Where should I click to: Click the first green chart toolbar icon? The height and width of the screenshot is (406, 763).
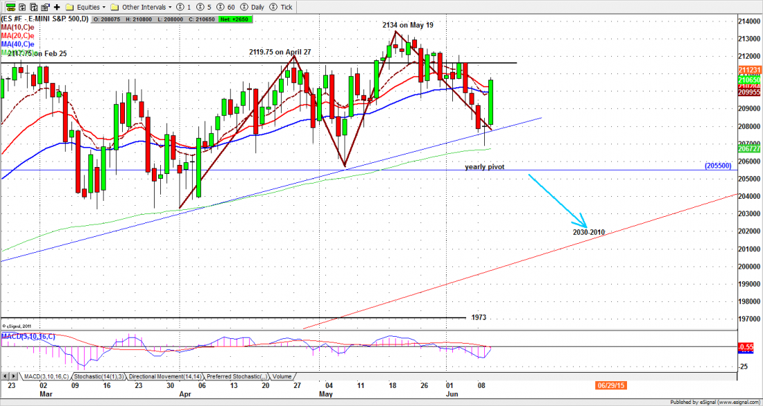tap(10, 6)
